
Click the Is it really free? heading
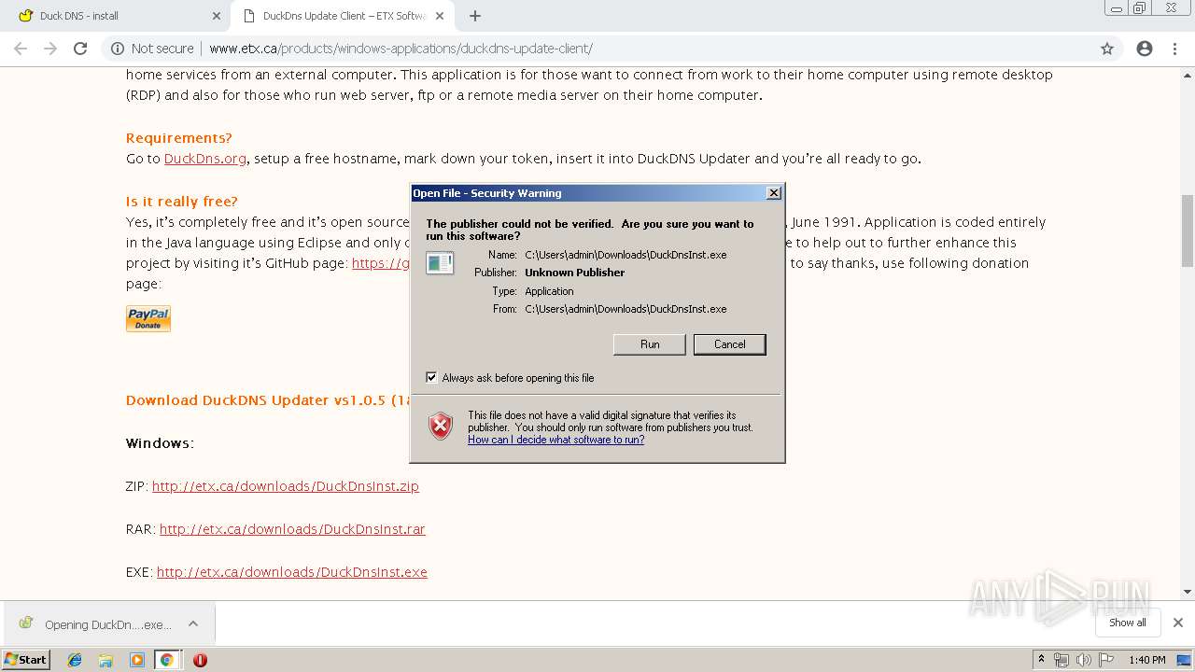point(182,202)
